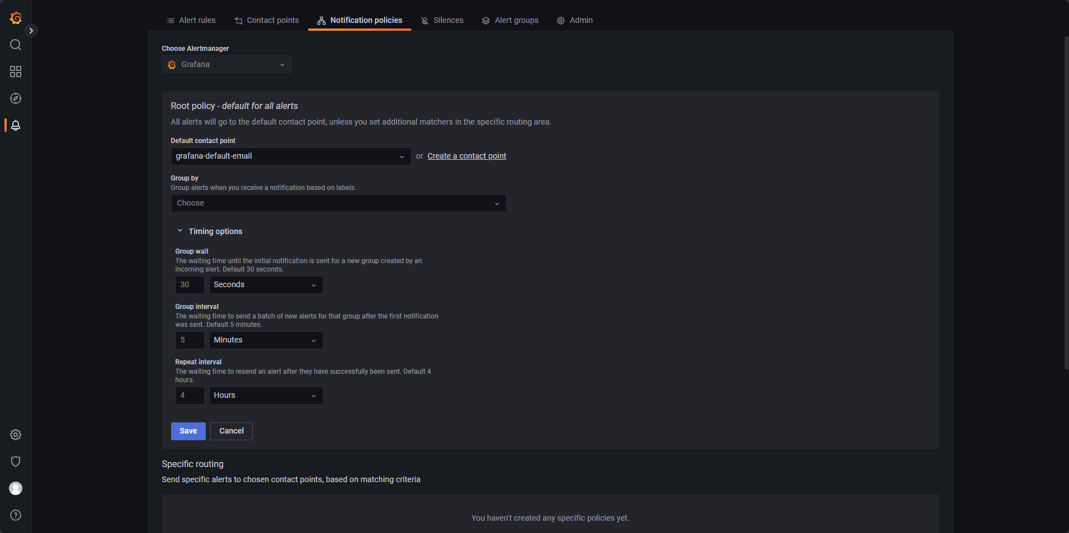Open the Dashboards grid icon
The height and width of the screenshot is (533, 1069).
pyautogui.click(x=16, y=72)
